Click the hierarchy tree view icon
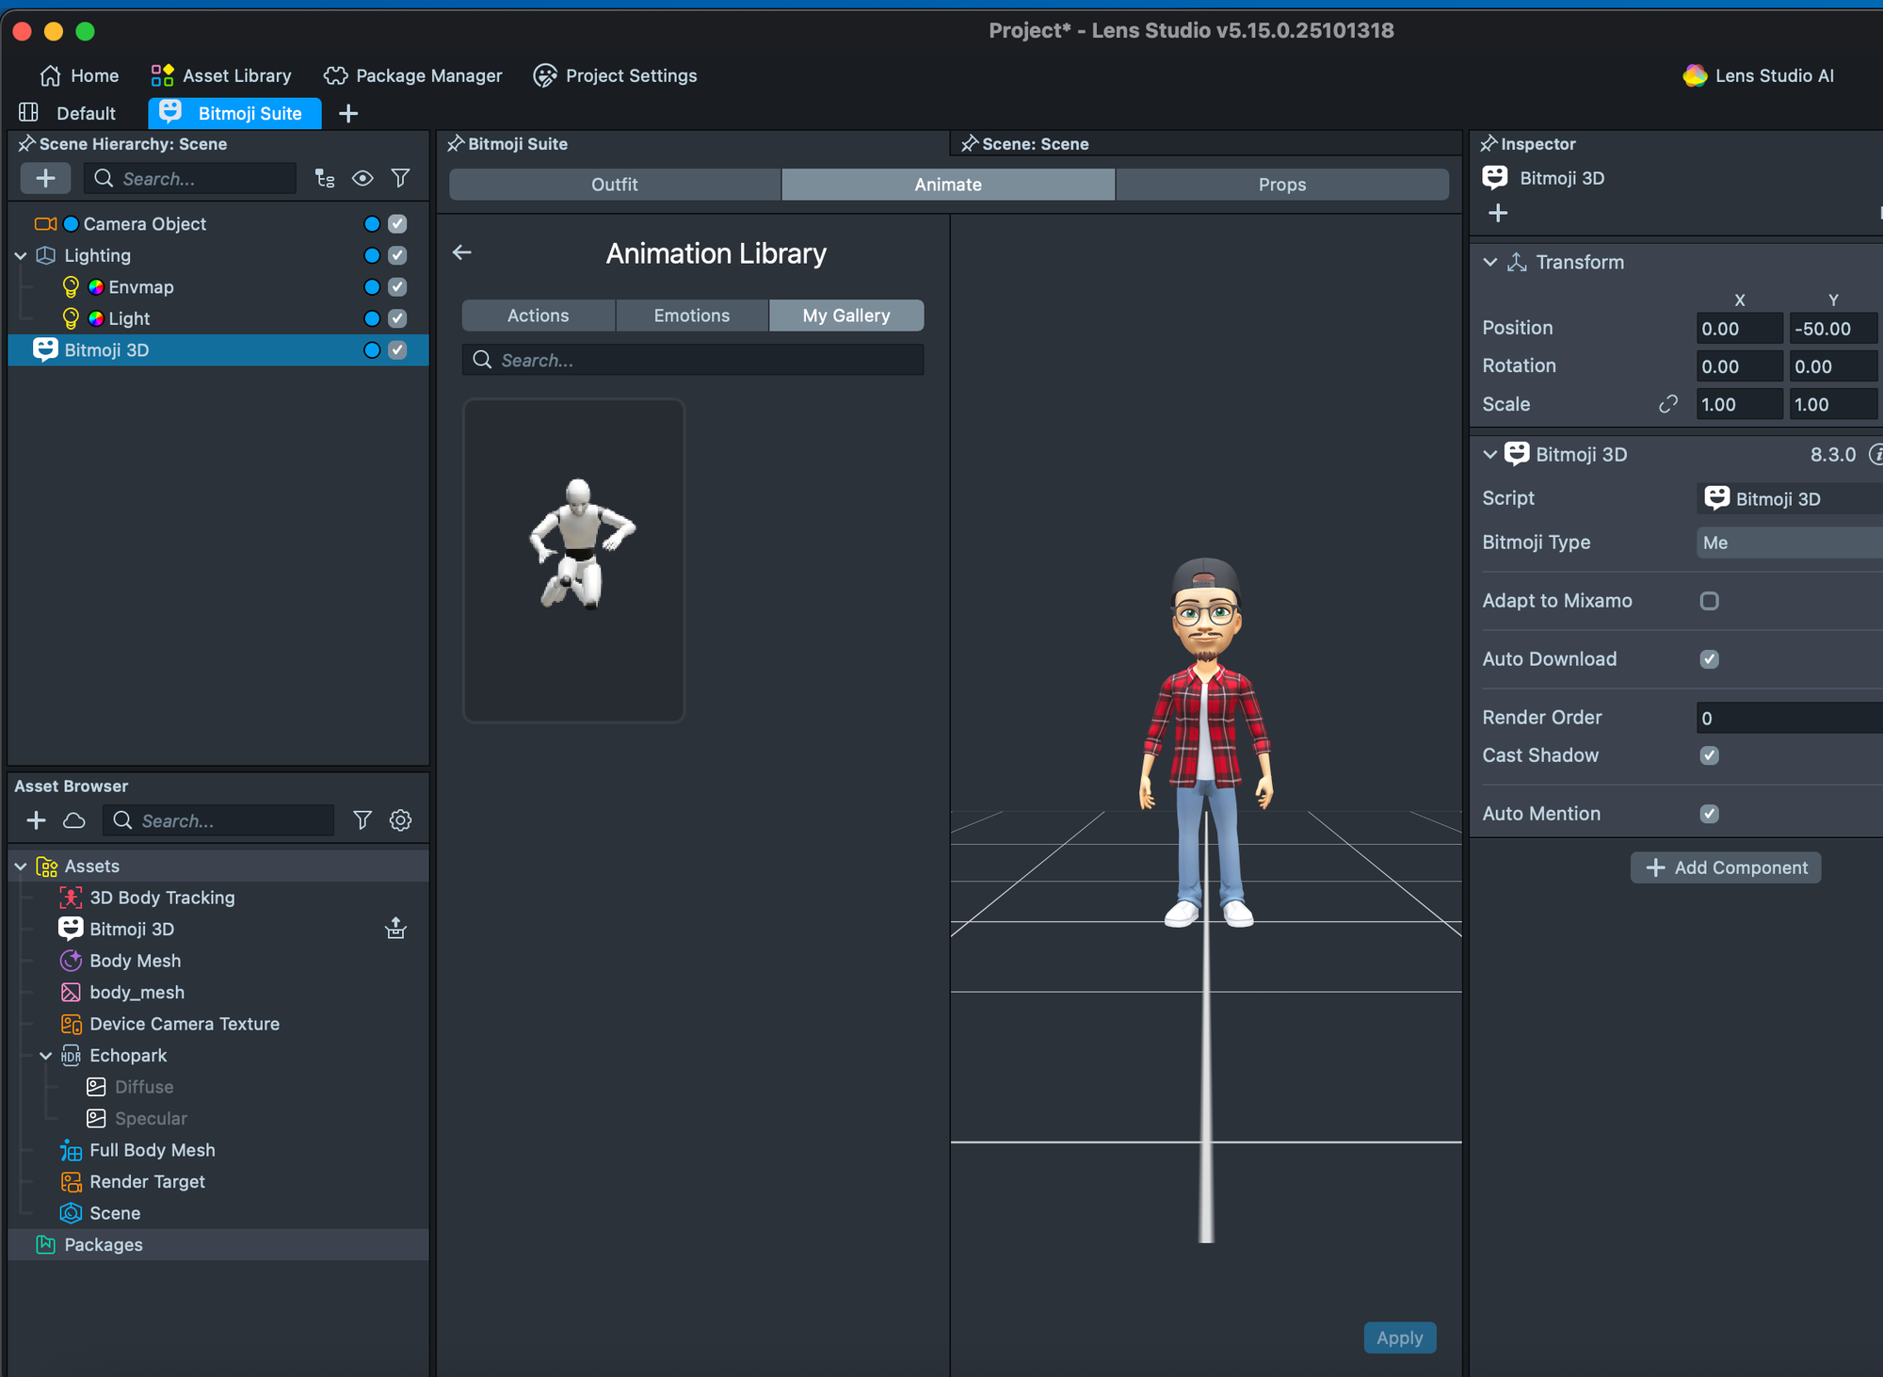This screenshot has width=1883, height=1377. click(325, 178)
